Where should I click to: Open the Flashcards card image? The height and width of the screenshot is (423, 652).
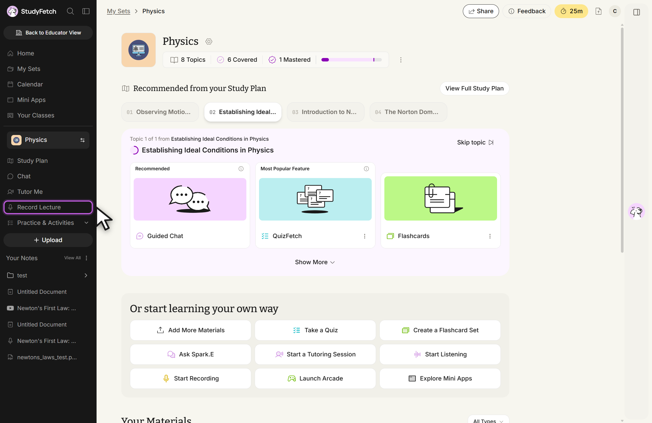click(x=441, y=198)
